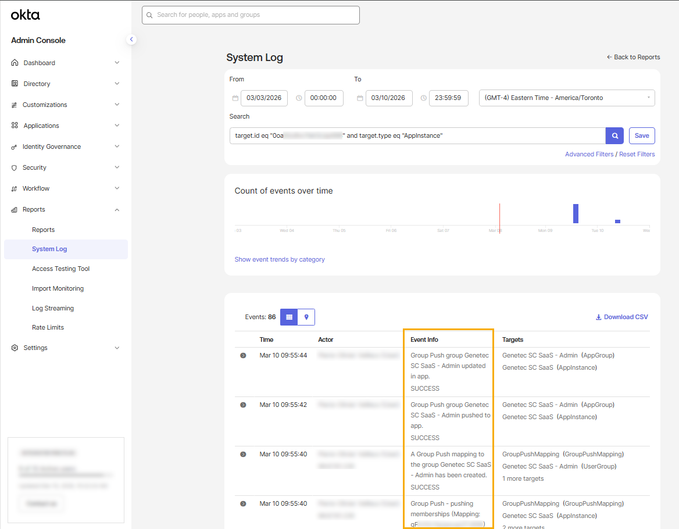Click the Save search button
Screen dimensions: 679x529
[x=642, y=135]
